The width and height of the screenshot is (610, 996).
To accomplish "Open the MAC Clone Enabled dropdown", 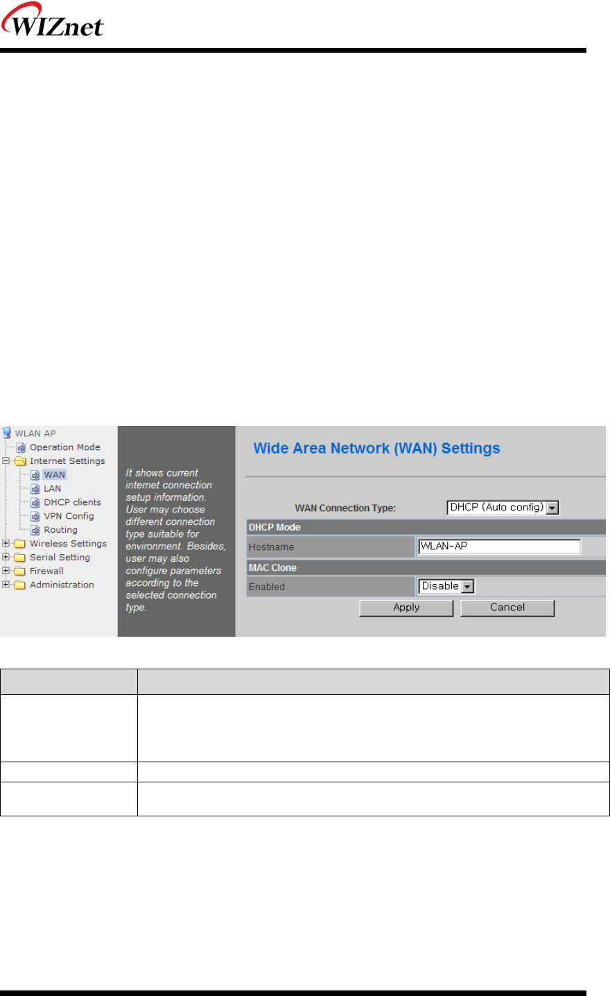I will tap(446, 586).
